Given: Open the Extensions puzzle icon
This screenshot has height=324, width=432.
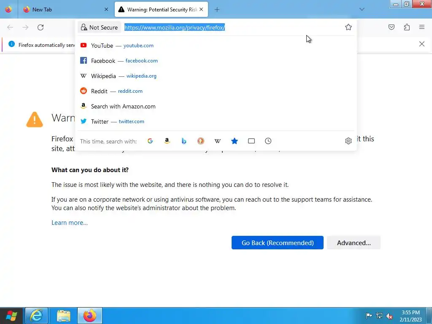Looking at the screenshot, I should point(407,27).
